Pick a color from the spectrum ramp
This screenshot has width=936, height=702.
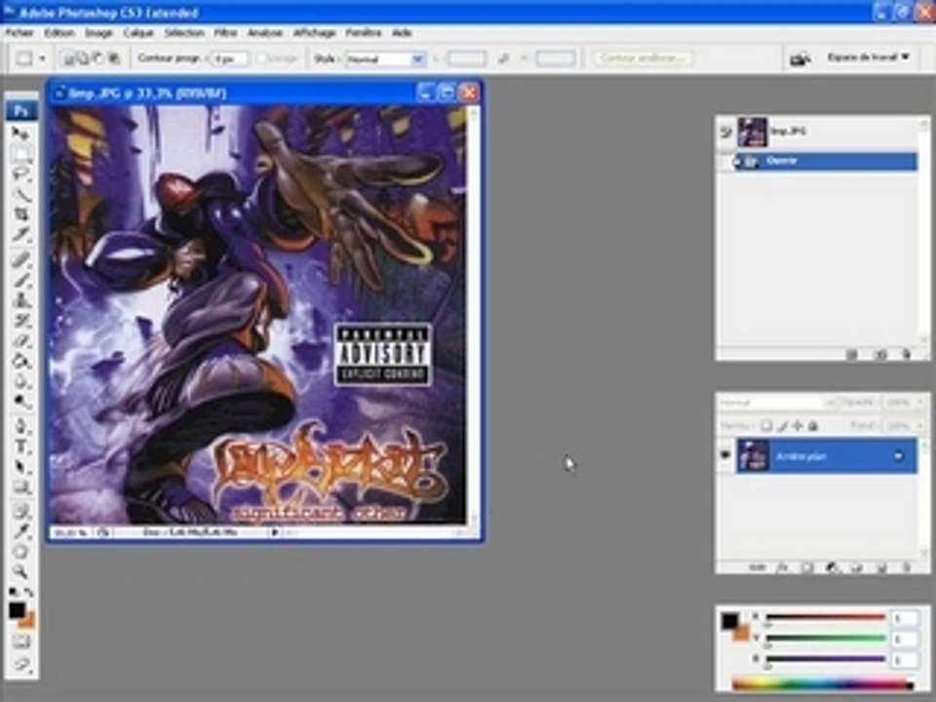(x=822, y=684)
